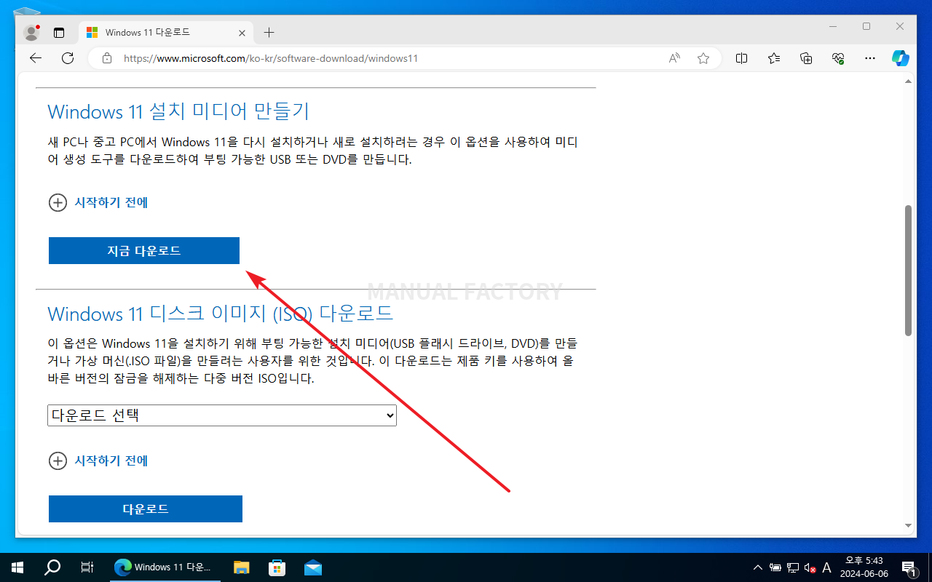
Task: Click the scrollbar down arrow
Action: (x=908, y=525)
